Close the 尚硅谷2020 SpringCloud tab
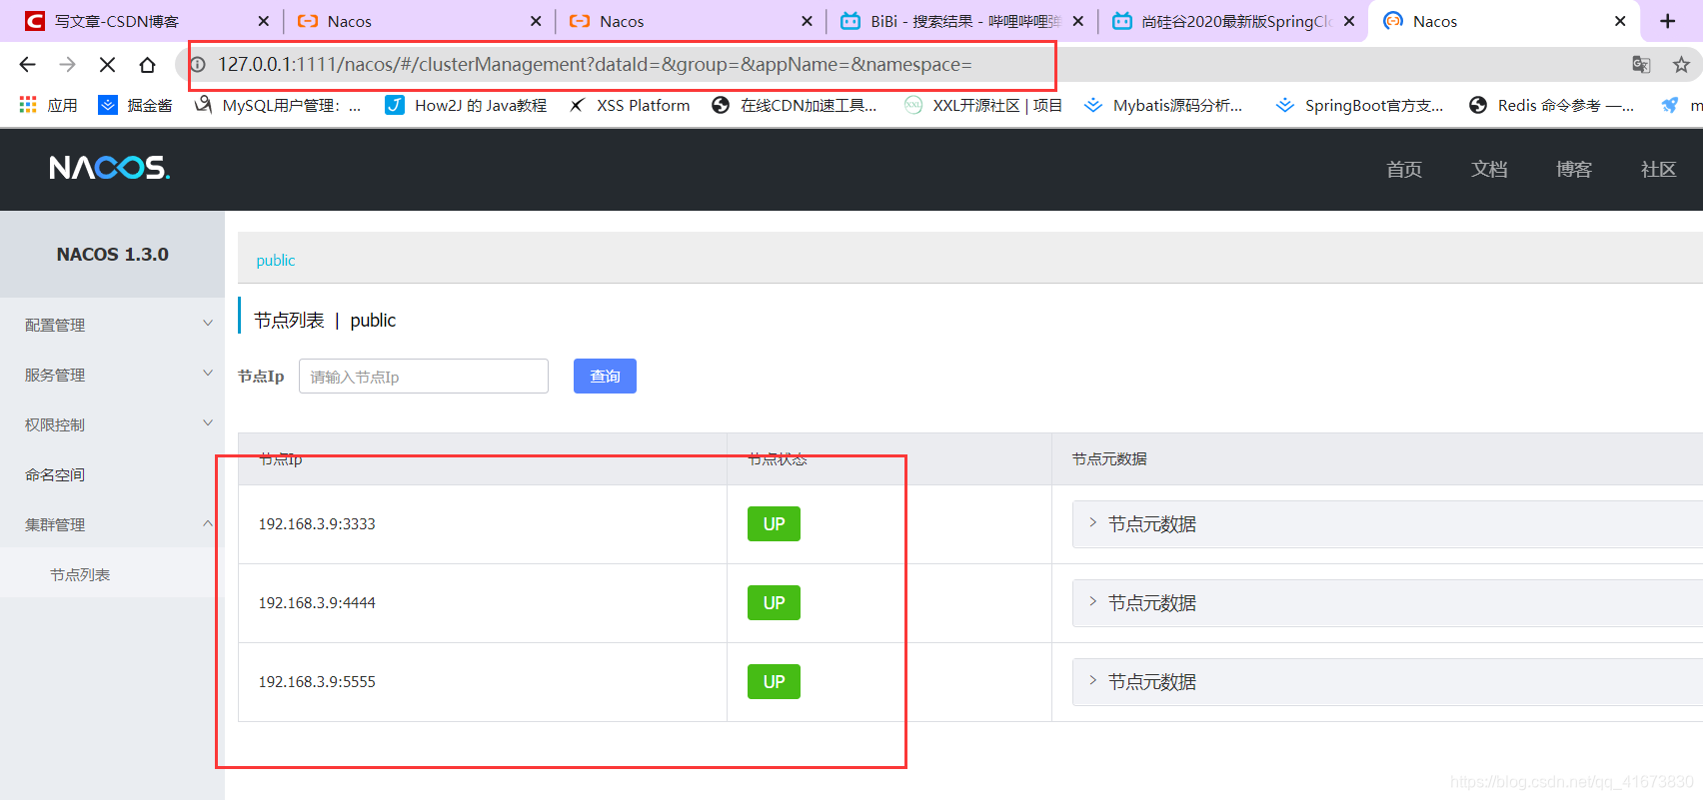This screenshot has height=800, width=1703. 1349,21
